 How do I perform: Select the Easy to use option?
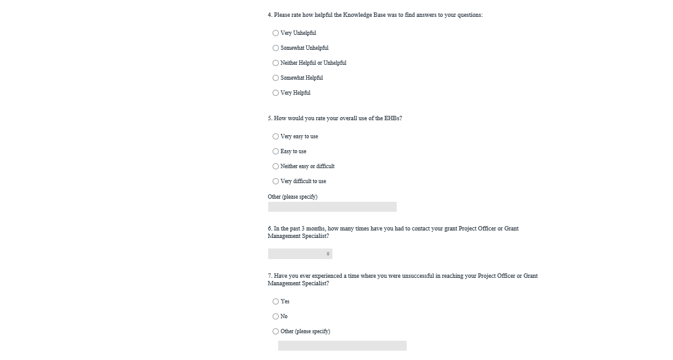point(276,151)
